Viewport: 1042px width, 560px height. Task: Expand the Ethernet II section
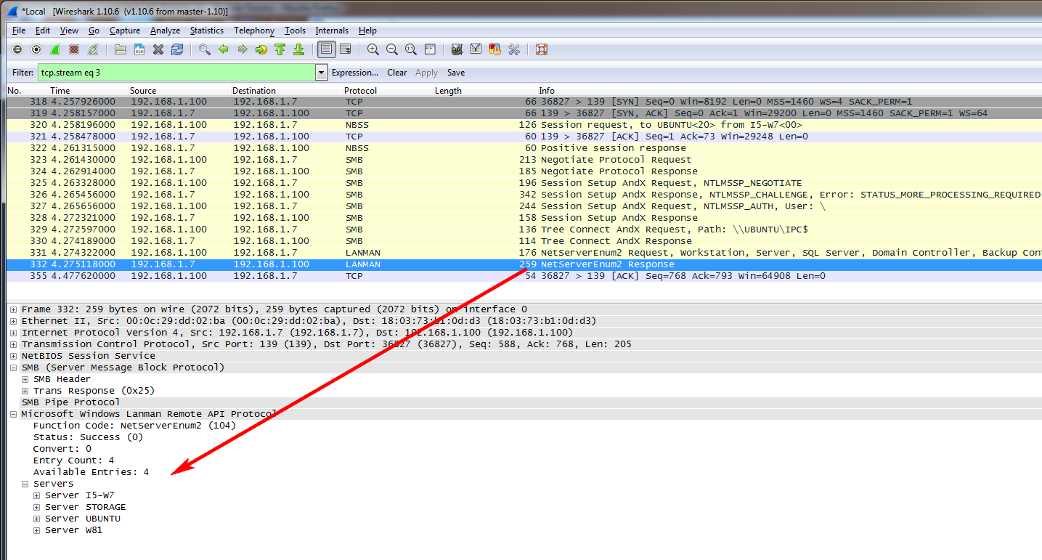tap(15, 321)
